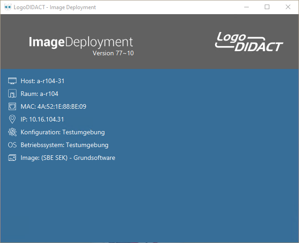299x243 pixels.
Task: Click the gear icon beside Konfiguration
Action: click(x=12, y=132)
